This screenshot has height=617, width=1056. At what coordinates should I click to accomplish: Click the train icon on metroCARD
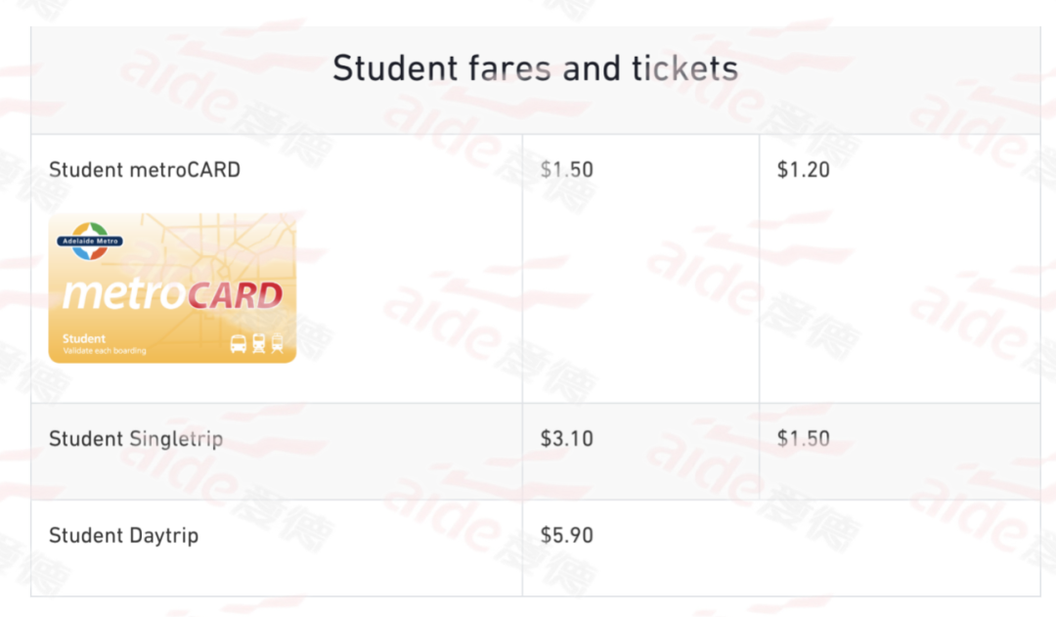pyautogui.click(x=258, y=343)
